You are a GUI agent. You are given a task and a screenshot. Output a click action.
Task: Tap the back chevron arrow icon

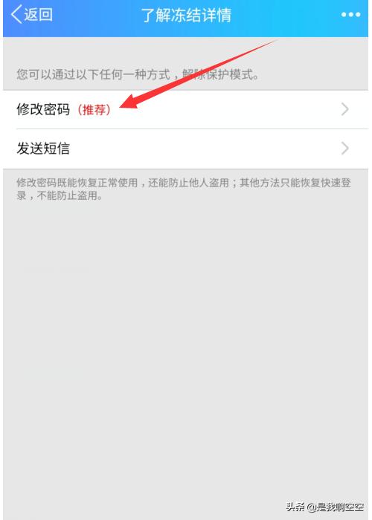click(16, 14)
